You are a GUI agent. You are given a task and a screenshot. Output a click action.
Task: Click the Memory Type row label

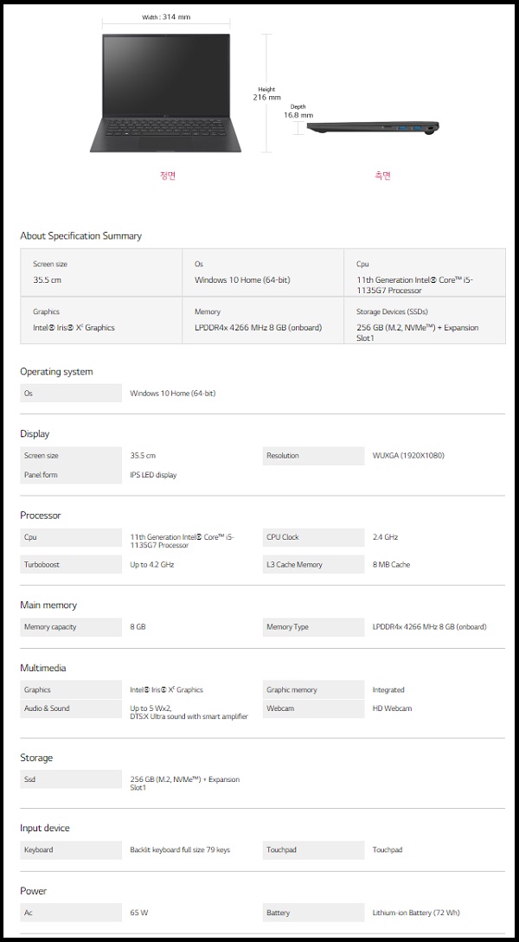click(x=313, y=627)
